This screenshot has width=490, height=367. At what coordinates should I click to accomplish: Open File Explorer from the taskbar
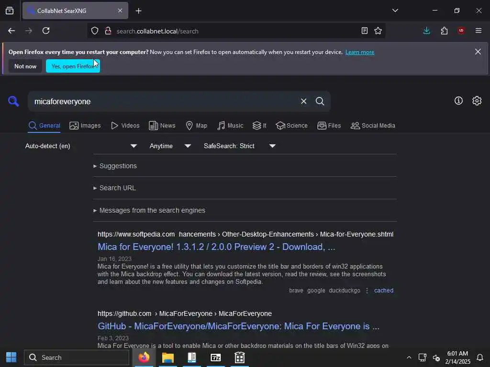point(168,357)
